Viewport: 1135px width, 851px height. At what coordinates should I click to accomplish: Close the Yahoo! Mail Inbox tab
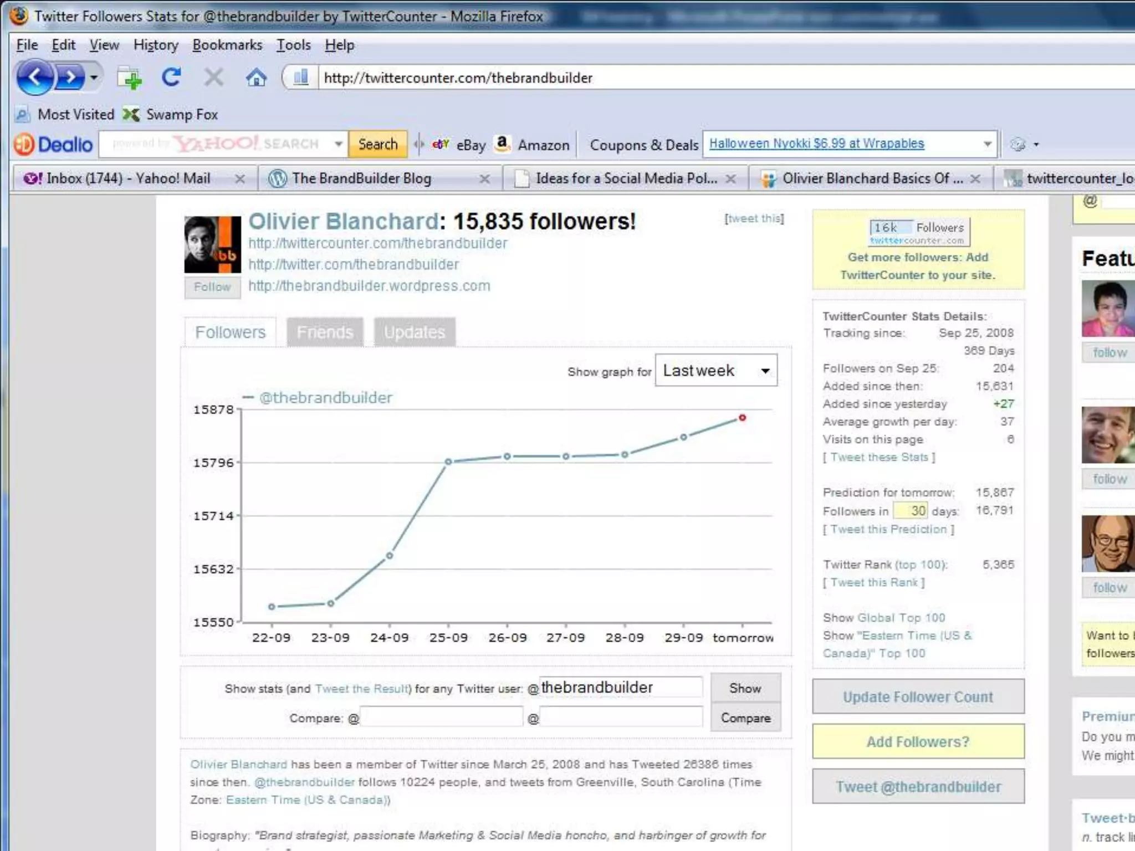click(x=239, y=179)
